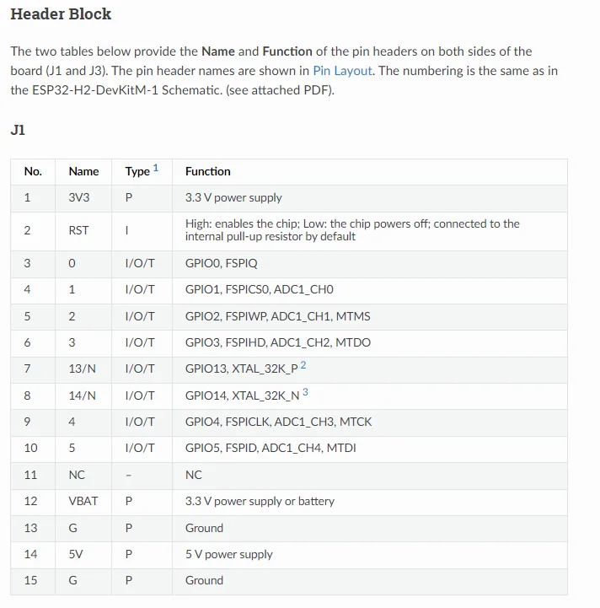The image size is (600, 608).
Task: Click the 5V pin name cell
Action: 76,554
